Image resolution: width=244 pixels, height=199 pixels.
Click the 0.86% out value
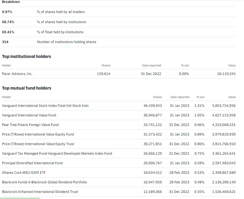pos(199,144)
